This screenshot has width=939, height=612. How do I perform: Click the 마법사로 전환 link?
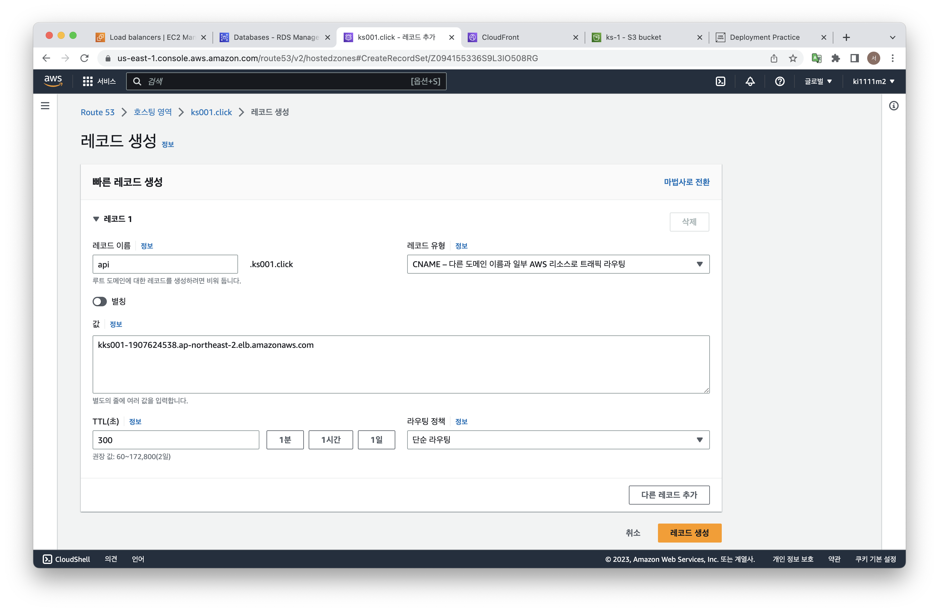pyautogui.click(x=686, y=182)
